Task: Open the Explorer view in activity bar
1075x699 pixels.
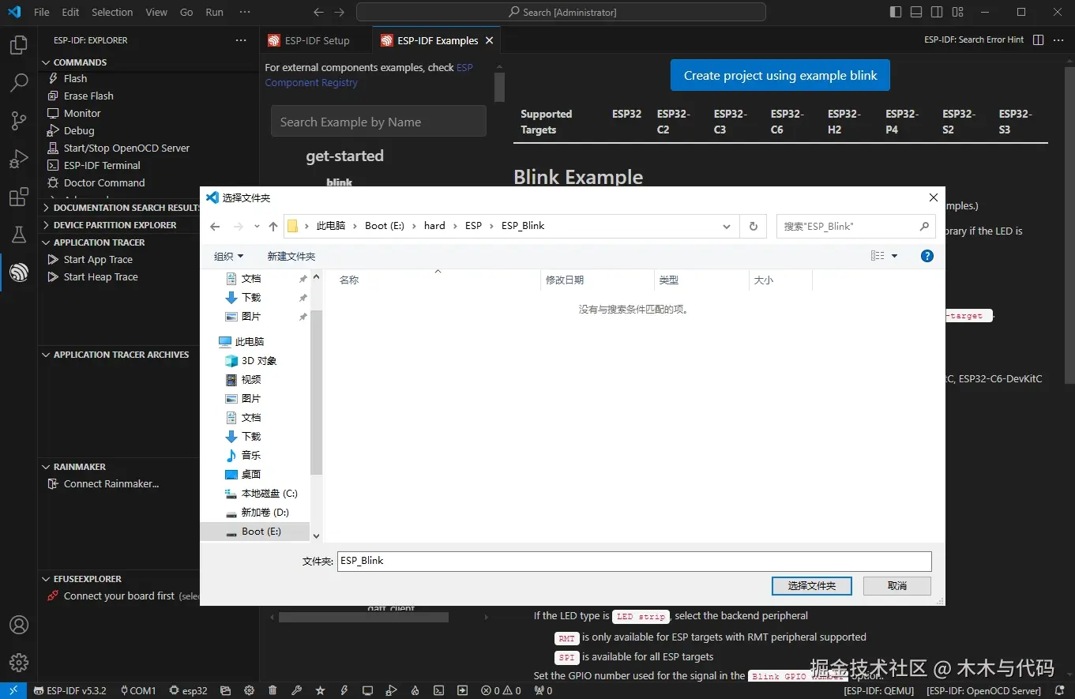Action: pyautogui.click(x=19, y=45)
